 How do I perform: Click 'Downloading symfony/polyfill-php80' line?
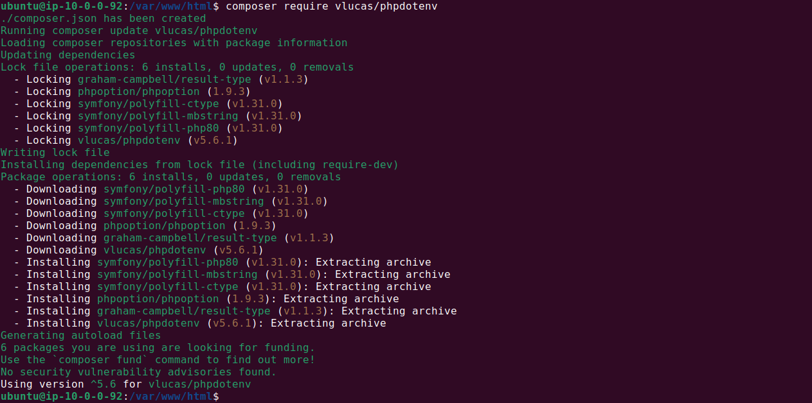coord(161,189)
